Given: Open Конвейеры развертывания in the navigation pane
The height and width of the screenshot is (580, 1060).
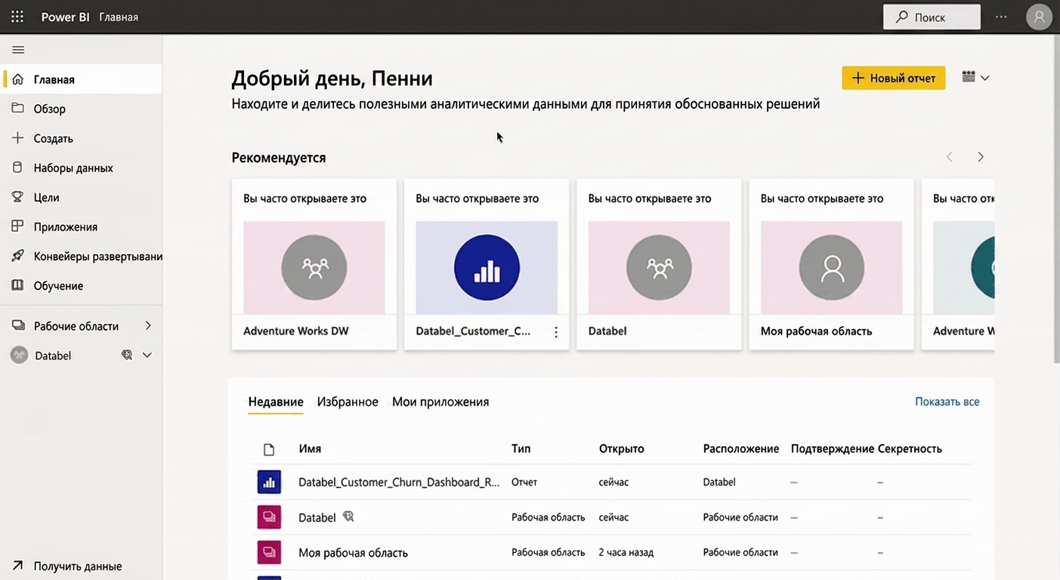Looking at the screenshot, I should (x=82, y=256).
